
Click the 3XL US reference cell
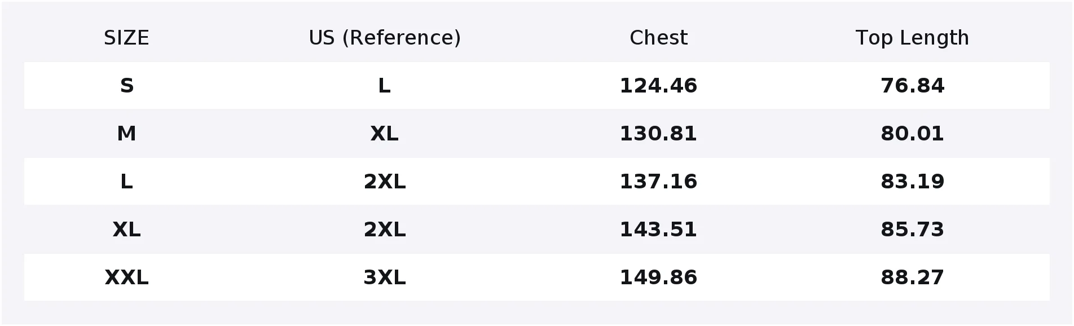(x=385, y=277)
